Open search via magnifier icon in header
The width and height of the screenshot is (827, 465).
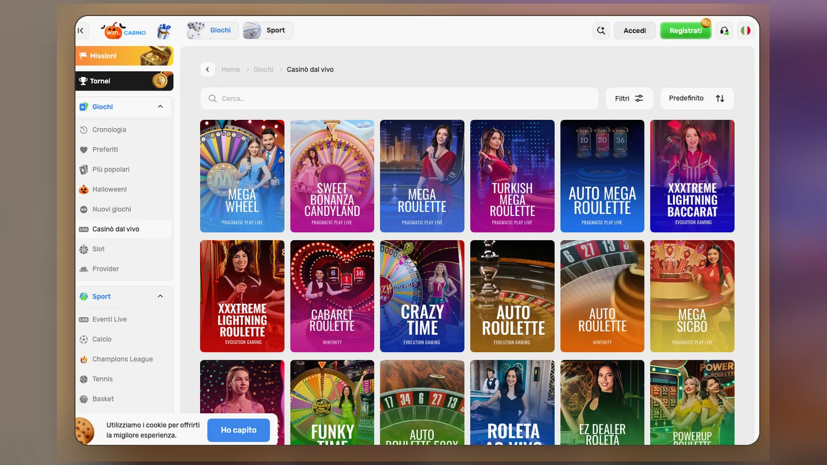pos(601,30)
